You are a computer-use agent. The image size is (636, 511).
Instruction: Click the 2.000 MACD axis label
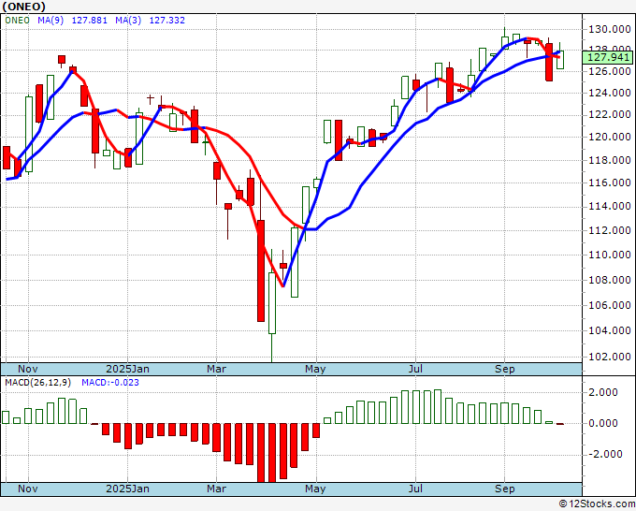pos(603,392)
